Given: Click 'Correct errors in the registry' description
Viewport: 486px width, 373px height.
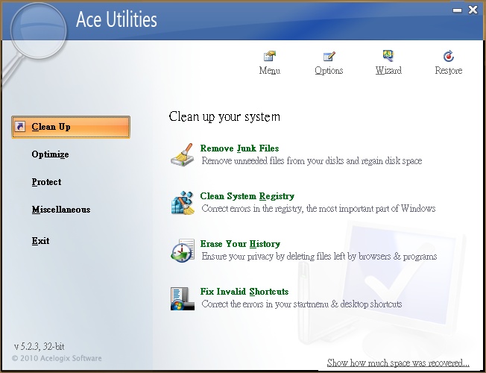Looking at the screenshot, I should 318,209.
